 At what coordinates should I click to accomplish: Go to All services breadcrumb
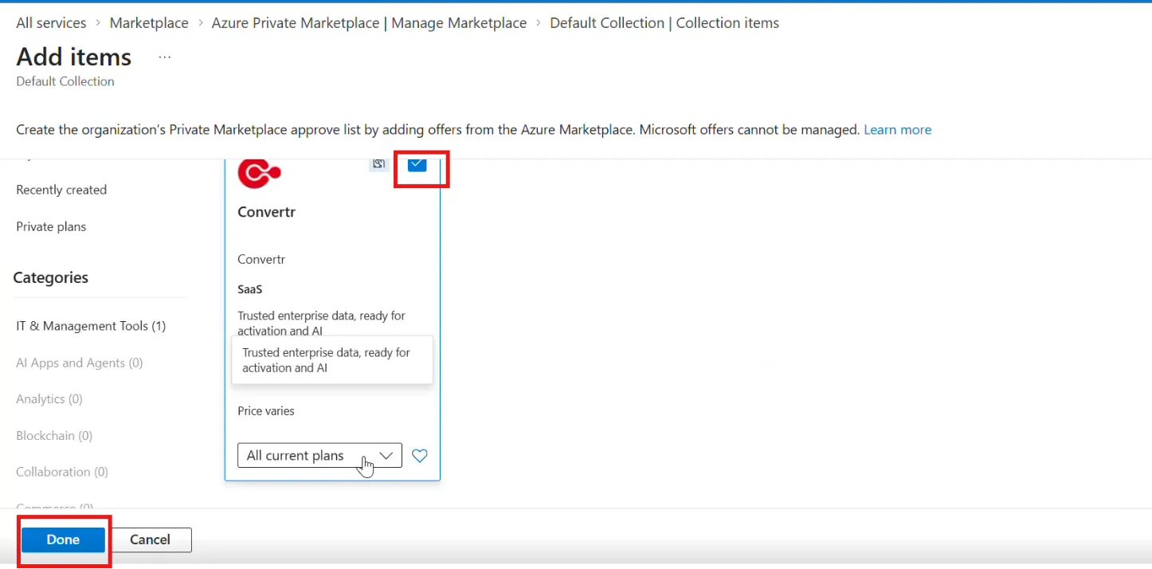tap(51, 23)
